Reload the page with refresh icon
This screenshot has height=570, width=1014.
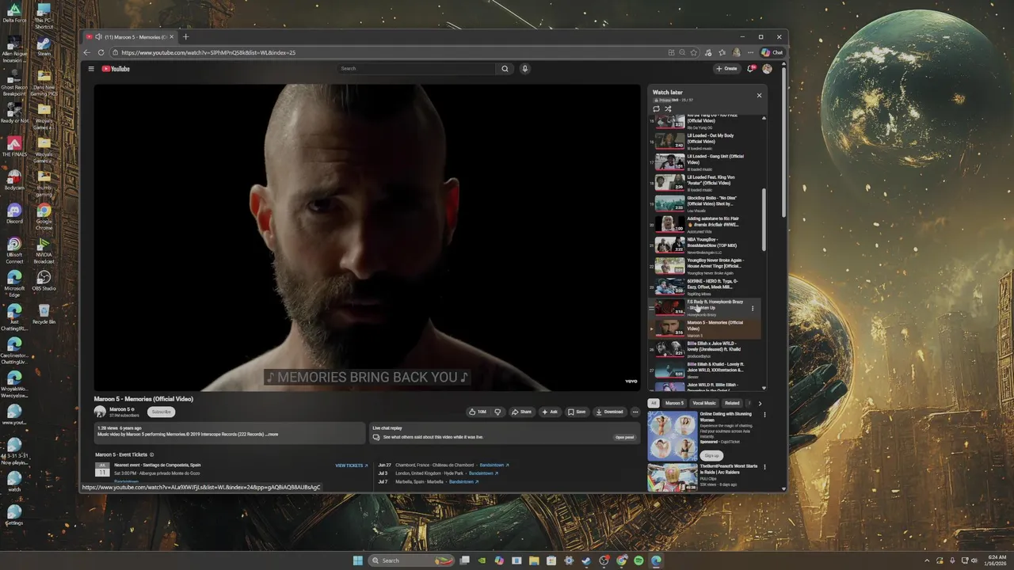click(x=101, y=52)
